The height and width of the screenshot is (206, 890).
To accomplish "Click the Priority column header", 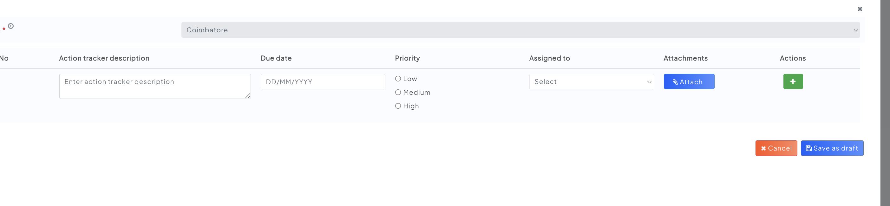I will tap(407, 58).
